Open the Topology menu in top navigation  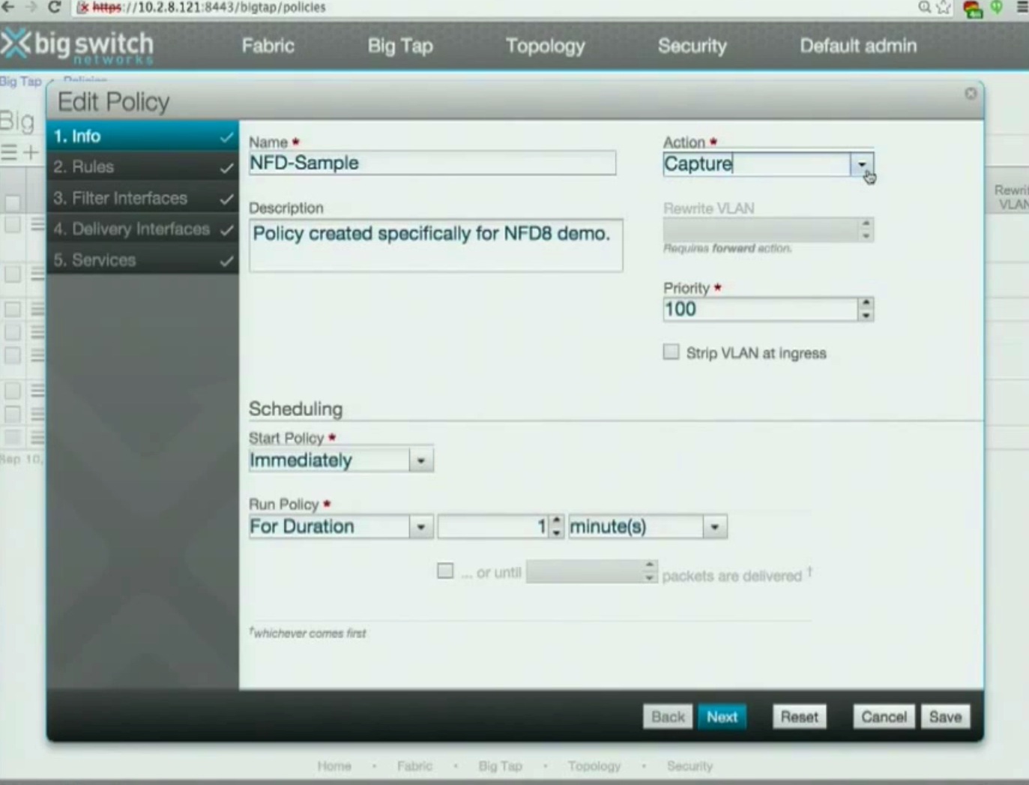(545, 46)
